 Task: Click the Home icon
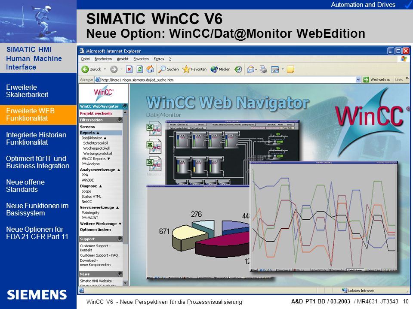(x=151, y=69)
